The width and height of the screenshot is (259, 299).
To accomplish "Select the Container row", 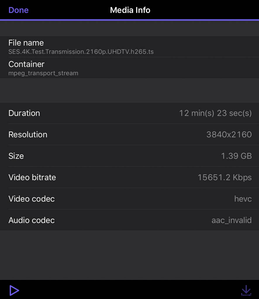I will pos(129,68).
